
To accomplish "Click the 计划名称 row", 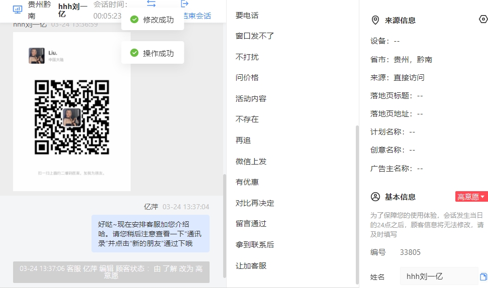I will click(x=393, y=132).
